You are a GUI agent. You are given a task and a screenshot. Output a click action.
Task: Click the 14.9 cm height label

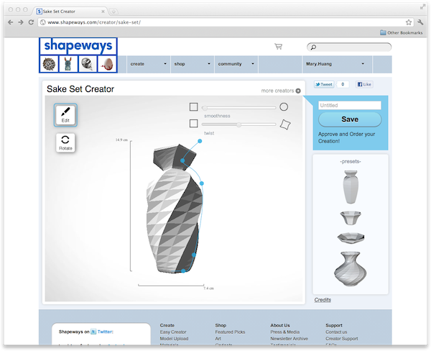(x=121, y=140)
